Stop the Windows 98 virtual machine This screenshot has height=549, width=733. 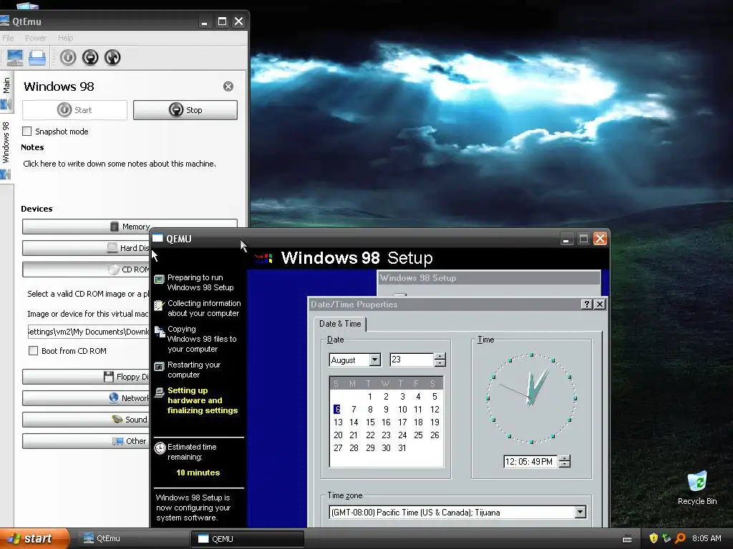(x=185, y=110)
